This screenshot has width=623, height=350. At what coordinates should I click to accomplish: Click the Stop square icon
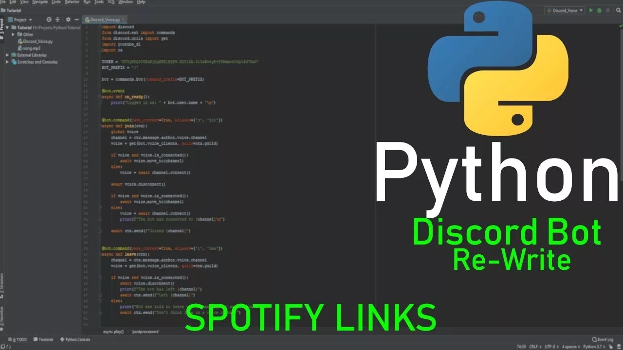607,10
